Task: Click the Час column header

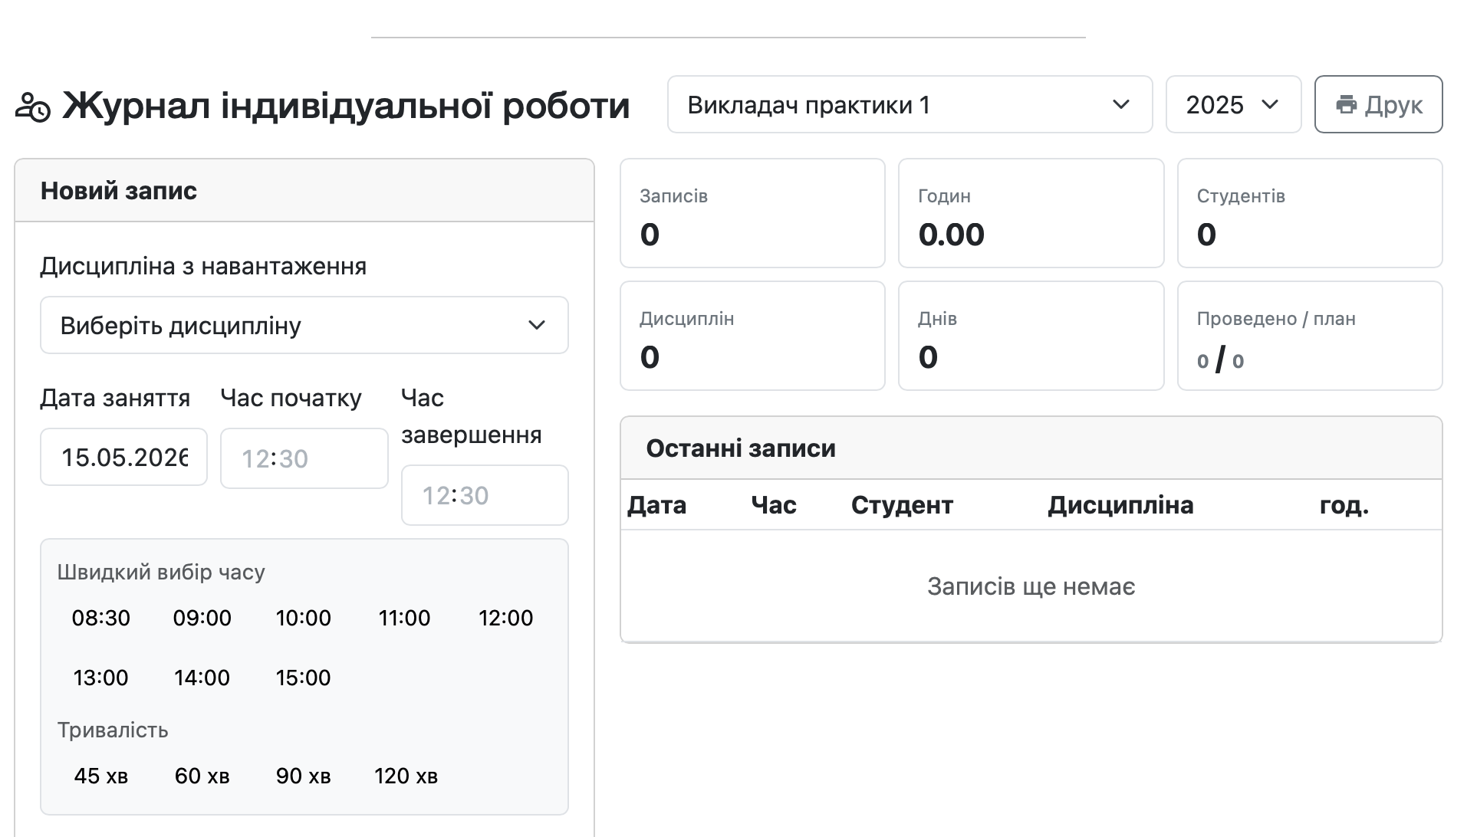Action: click(774, 505)
